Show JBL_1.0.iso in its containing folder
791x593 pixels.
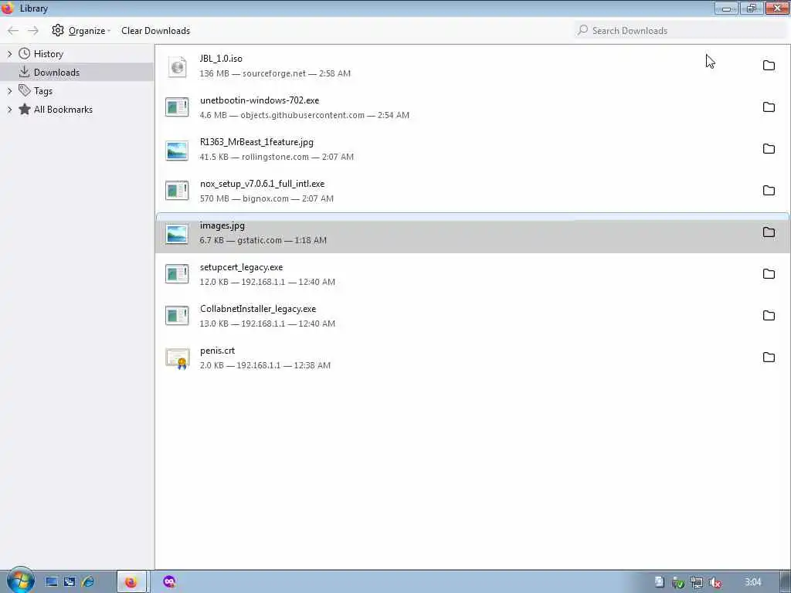point(769,65)
